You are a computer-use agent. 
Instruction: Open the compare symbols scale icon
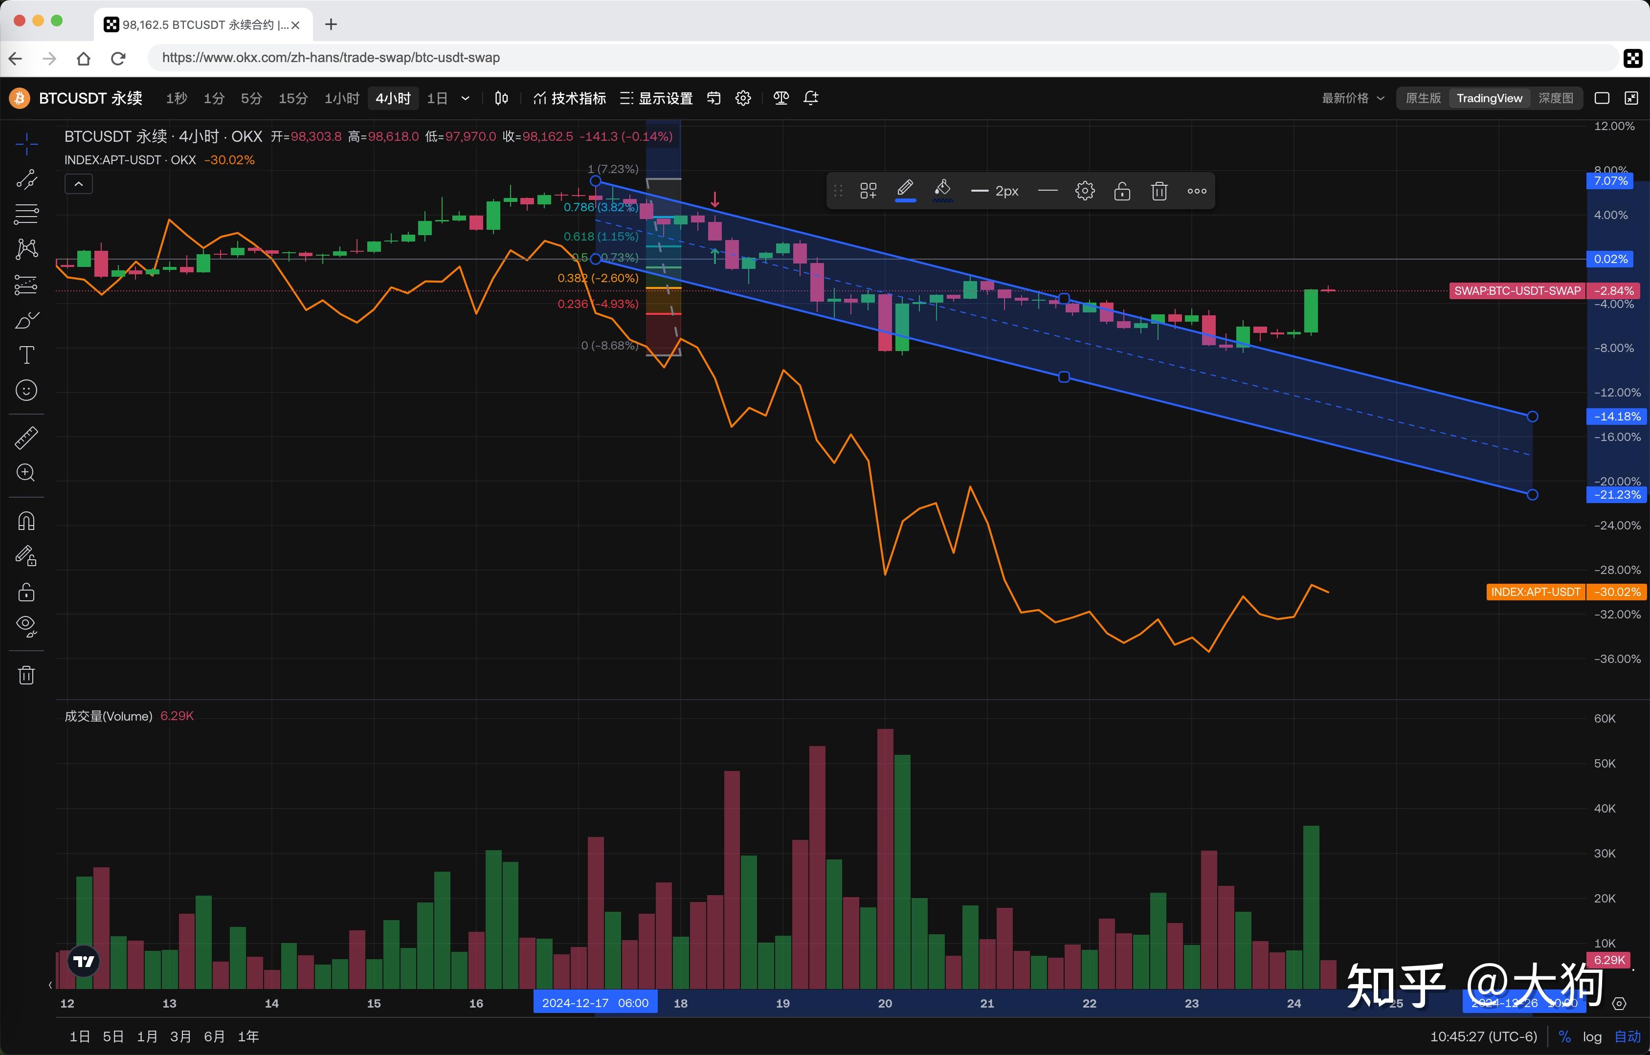pyautogui.click(x=780, y=98)
